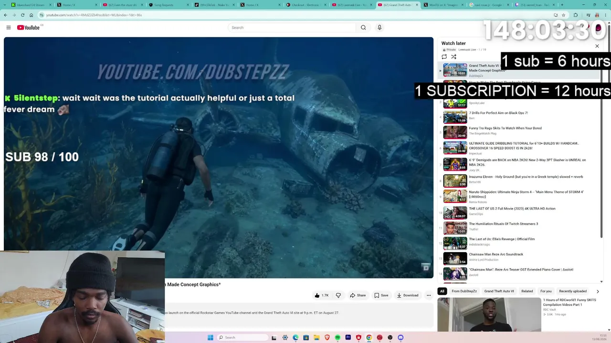Open more actions menu below video
Screen dimensions: 611x343
coord(429,295)
